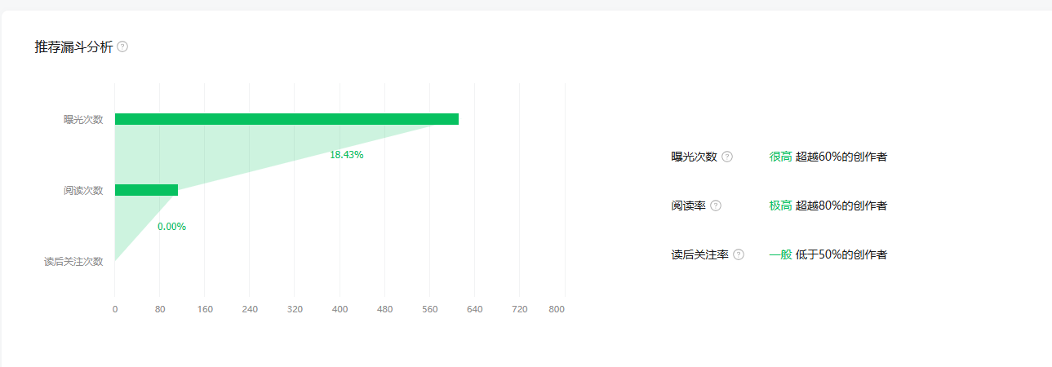Click the 0.00% conversion rate label
The width and height of the screenshot is (1052, 367).
click(x=171, y=227)
